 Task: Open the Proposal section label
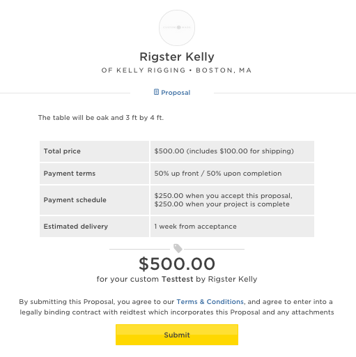[176, 93]
